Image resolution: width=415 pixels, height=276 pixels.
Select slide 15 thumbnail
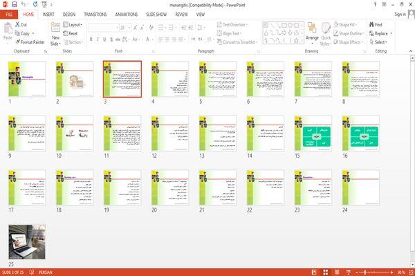click(313, 134)
